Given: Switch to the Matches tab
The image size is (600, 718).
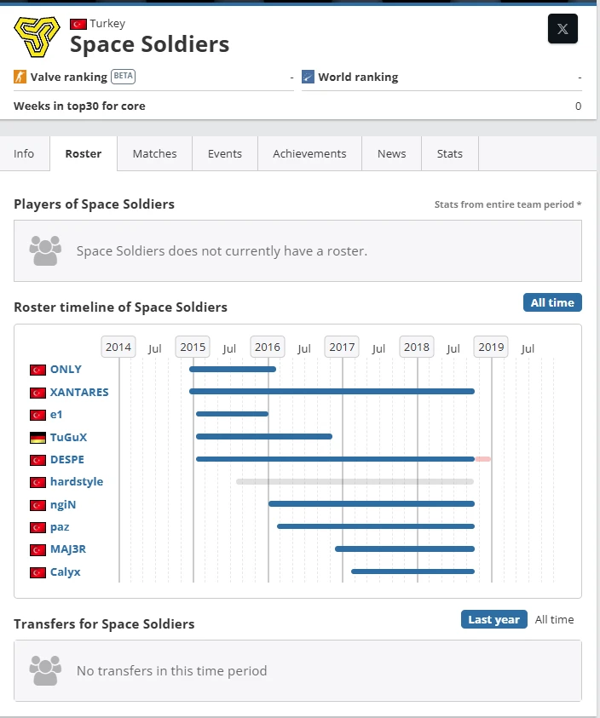Looking at the screenshot, I should (154, 153).
